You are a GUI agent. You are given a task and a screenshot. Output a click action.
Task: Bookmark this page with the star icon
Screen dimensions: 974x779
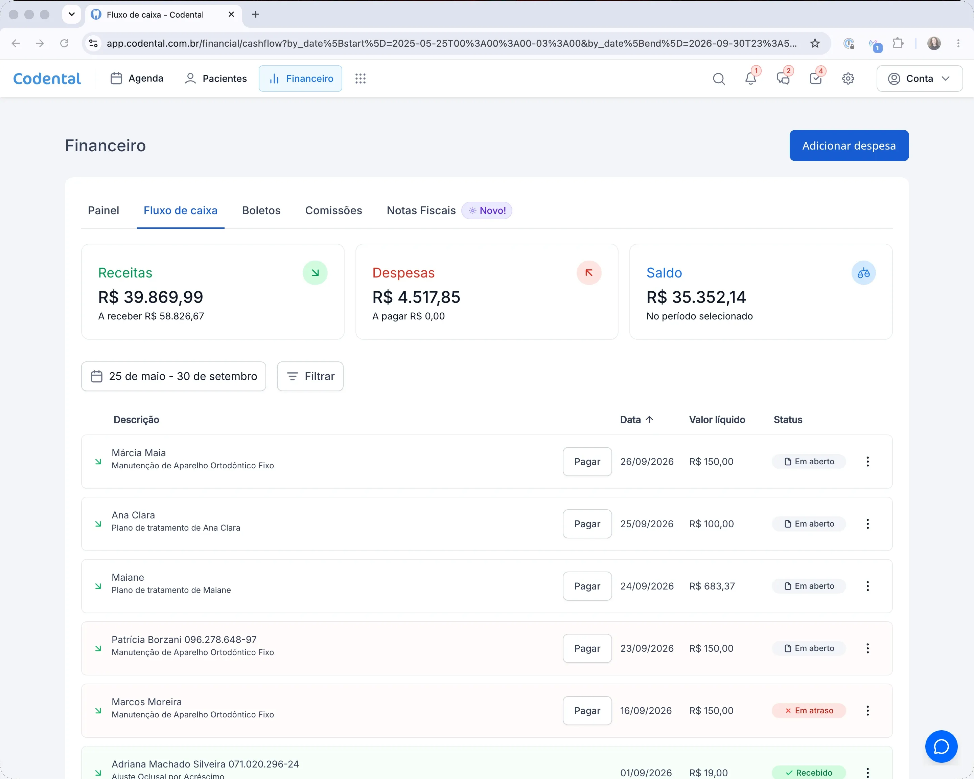[x=814, y=43]
